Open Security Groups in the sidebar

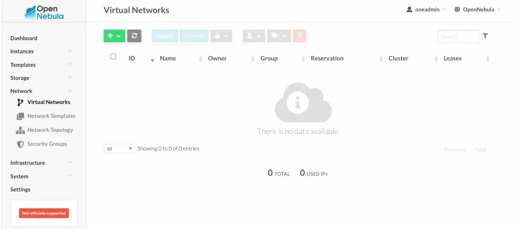click(x=47, y=144)
